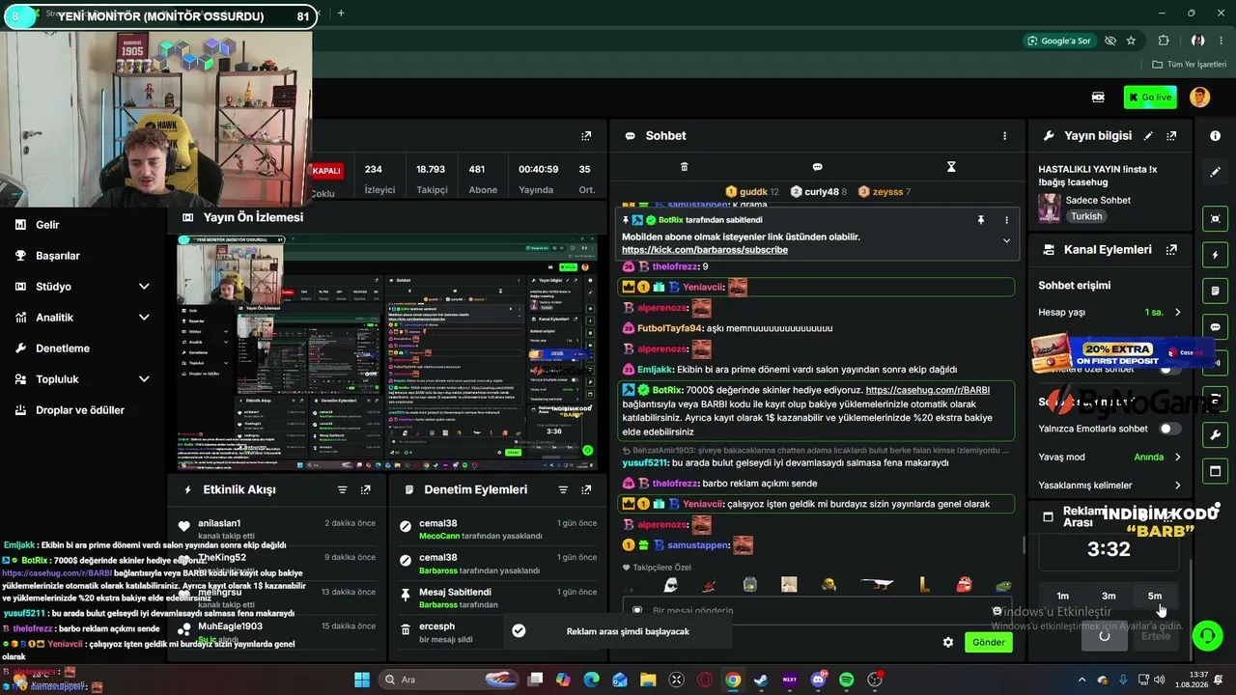Select the 1m ad break duration
This screenshot has height=695, width=1236.
1063,596
